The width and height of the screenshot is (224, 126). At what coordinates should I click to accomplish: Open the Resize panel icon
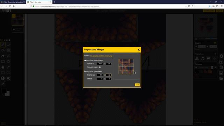[221, 62]
